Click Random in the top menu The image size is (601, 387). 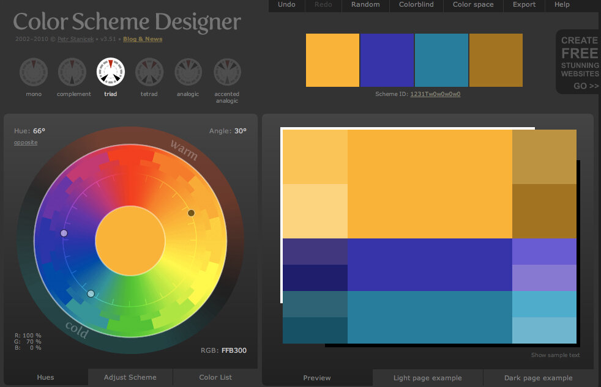365,5
